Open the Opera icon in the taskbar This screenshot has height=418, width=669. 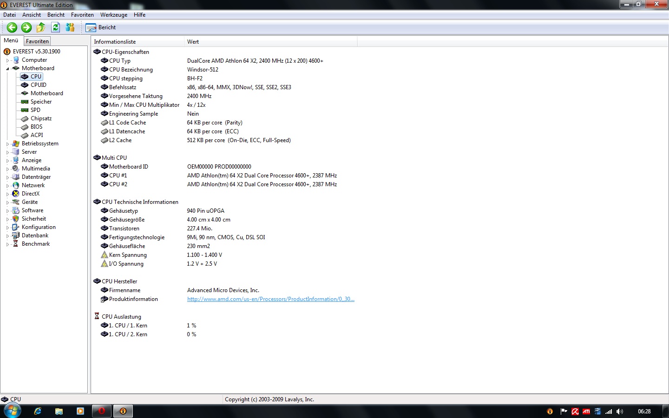click(101, 411)
